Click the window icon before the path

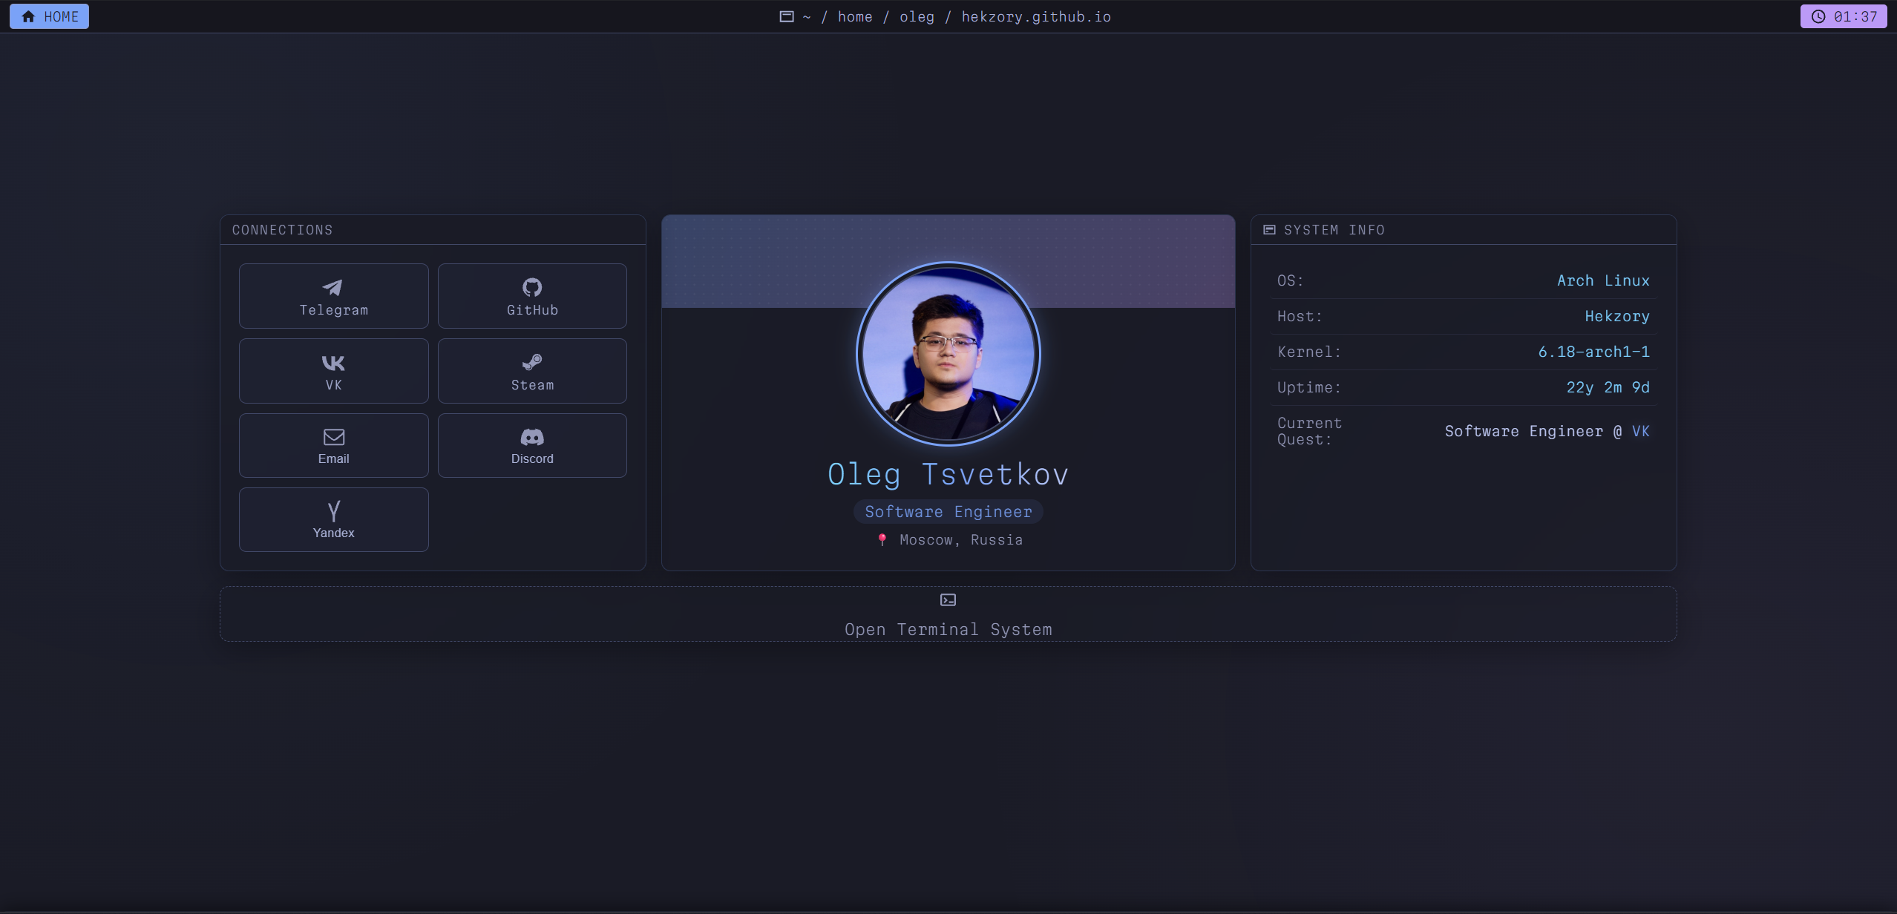tap(786, 16)
